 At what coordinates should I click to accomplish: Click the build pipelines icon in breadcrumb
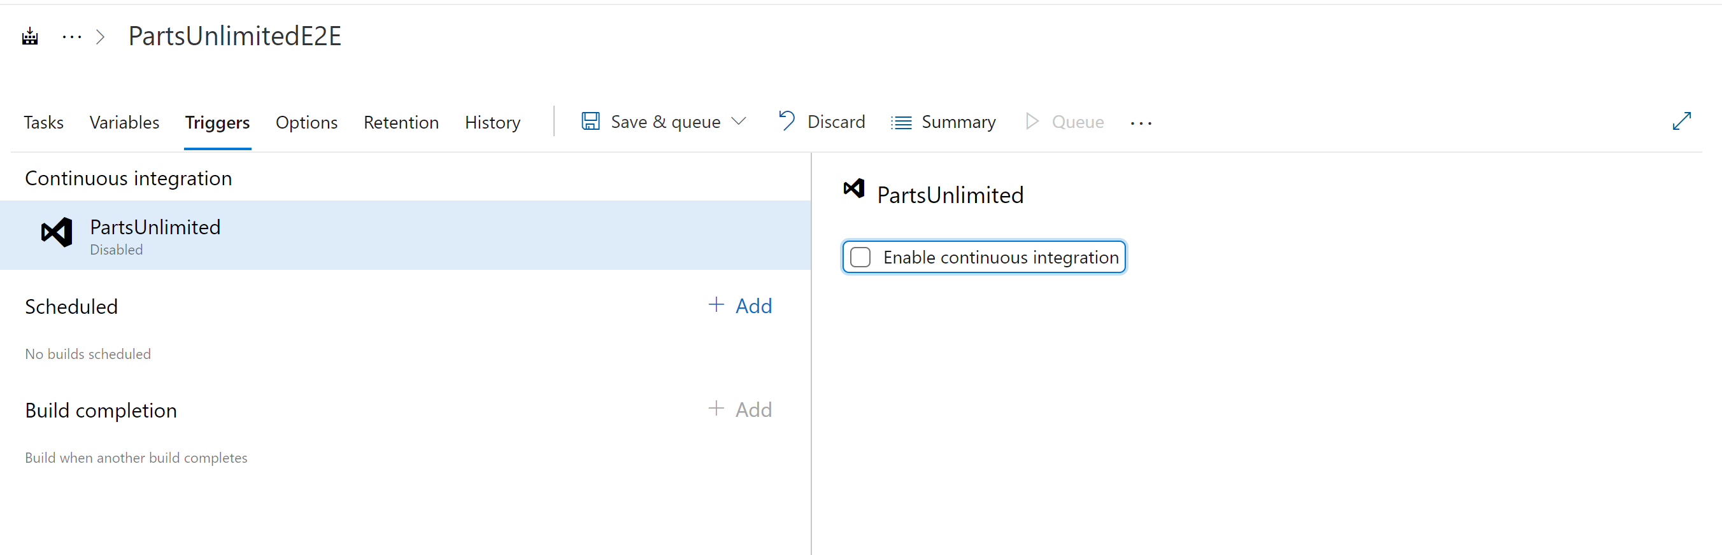point(30,36)
